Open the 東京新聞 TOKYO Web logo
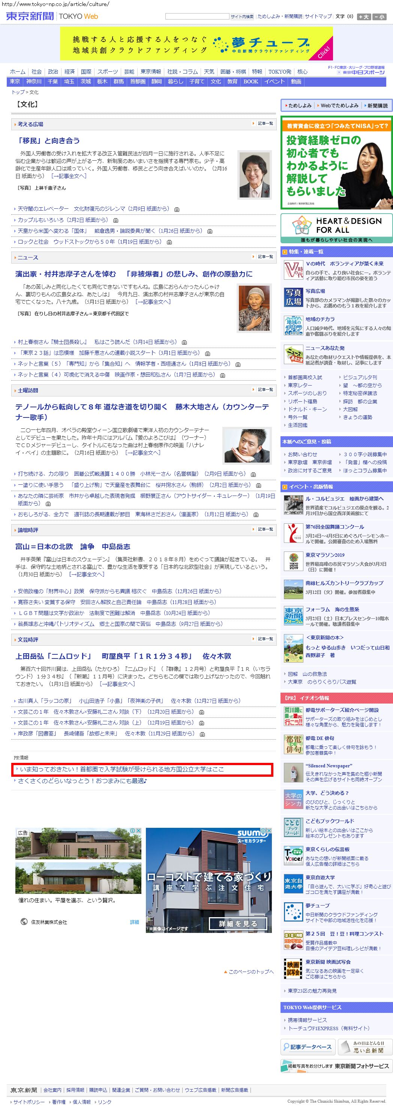 pyautogui.click(x=52, y=17)
